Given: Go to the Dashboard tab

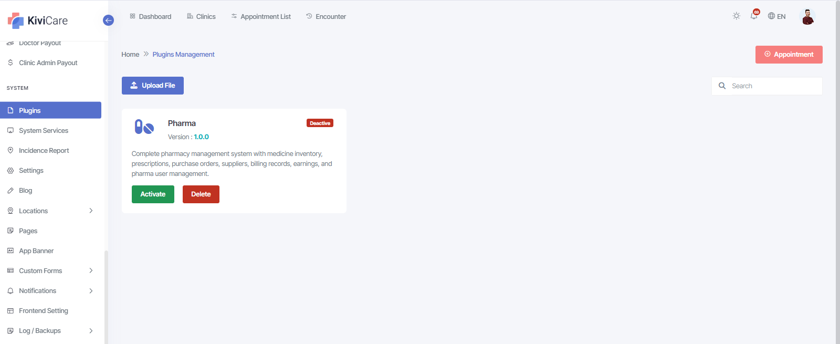Looking at the screenshot, I should coord(151,17).
